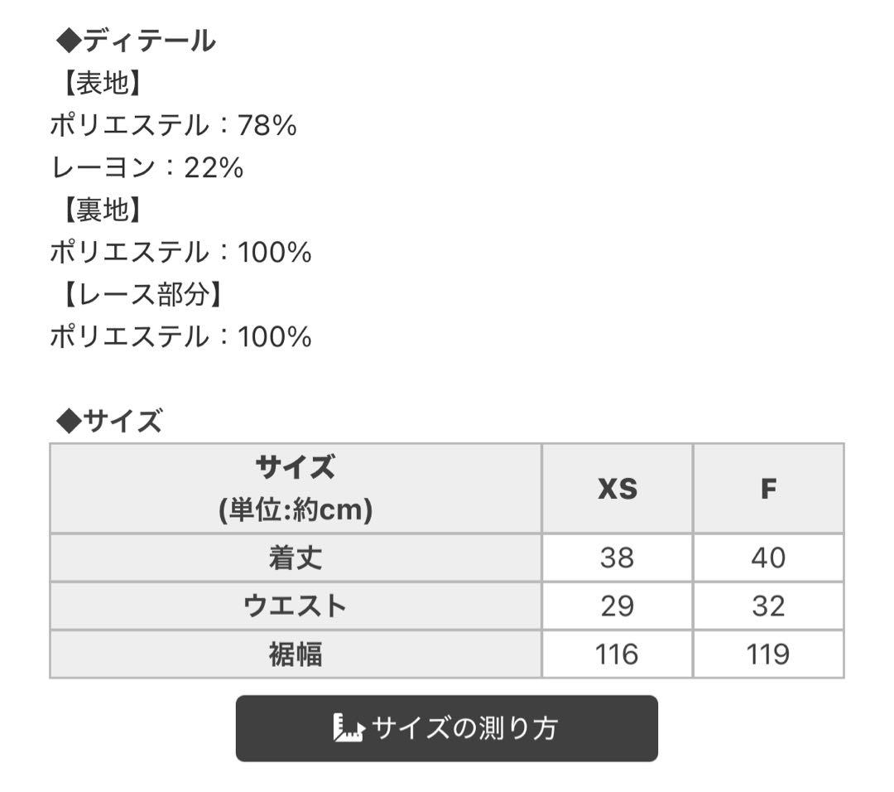Click the 着丈 row label
894x792 pixels.
tap(296, 558)
